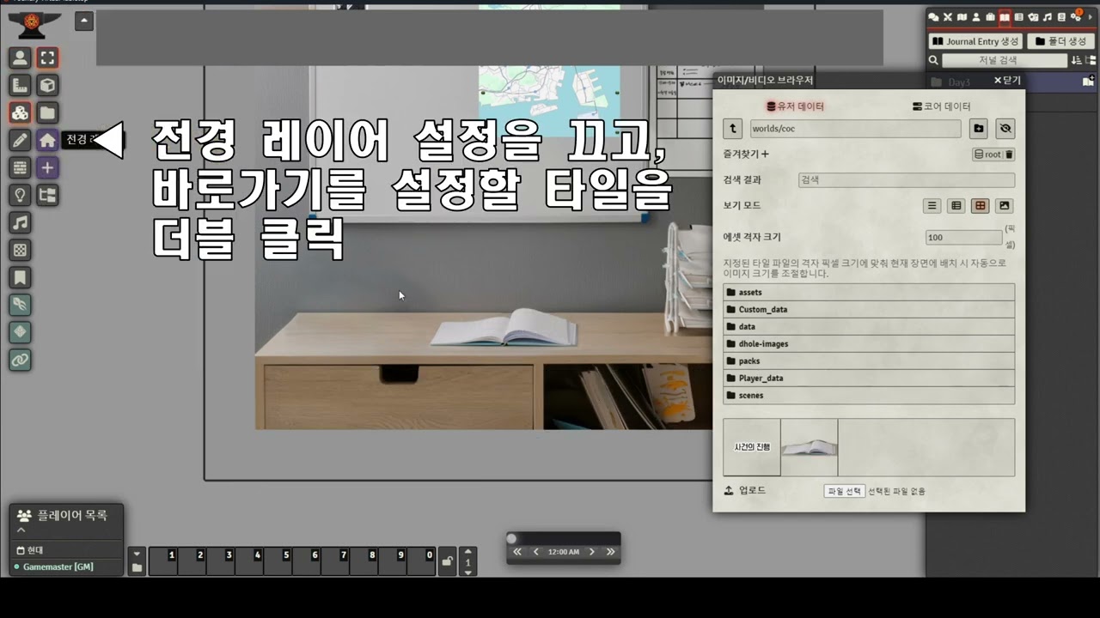Open the Playlists music sidebar tab
Screen dimensions: 1100x618
pos(1047,17)
